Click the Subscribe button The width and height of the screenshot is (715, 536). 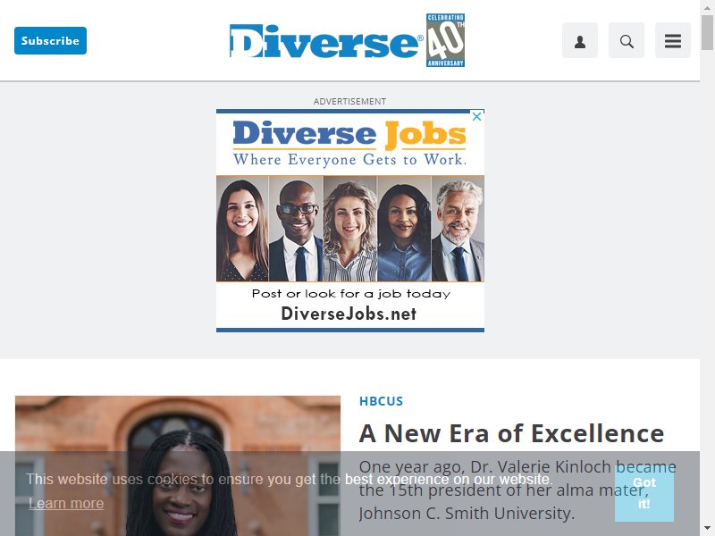pos(51,40)
